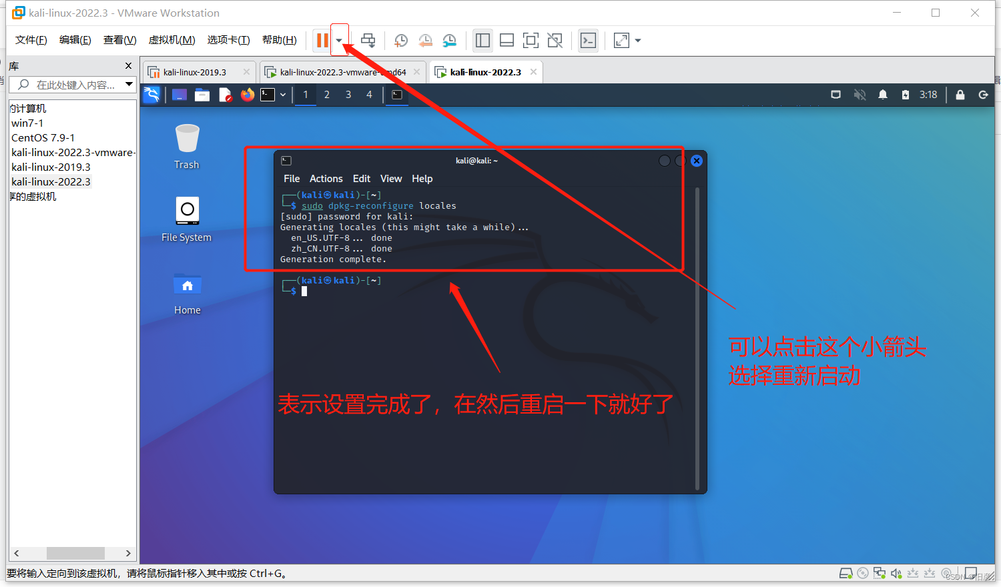The width and height of the screenshot is (1001, 587).
Task: Open the power options dropdown arrow
Action: pos(339,41)
